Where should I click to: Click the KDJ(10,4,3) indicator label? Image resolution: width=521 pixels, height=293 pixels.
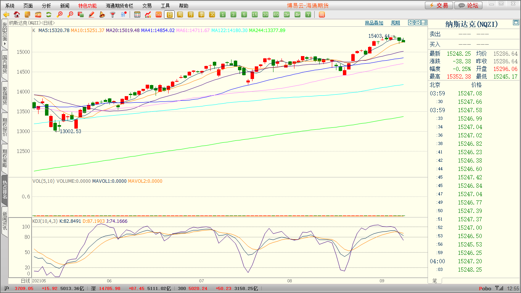[x=45, y=221]
